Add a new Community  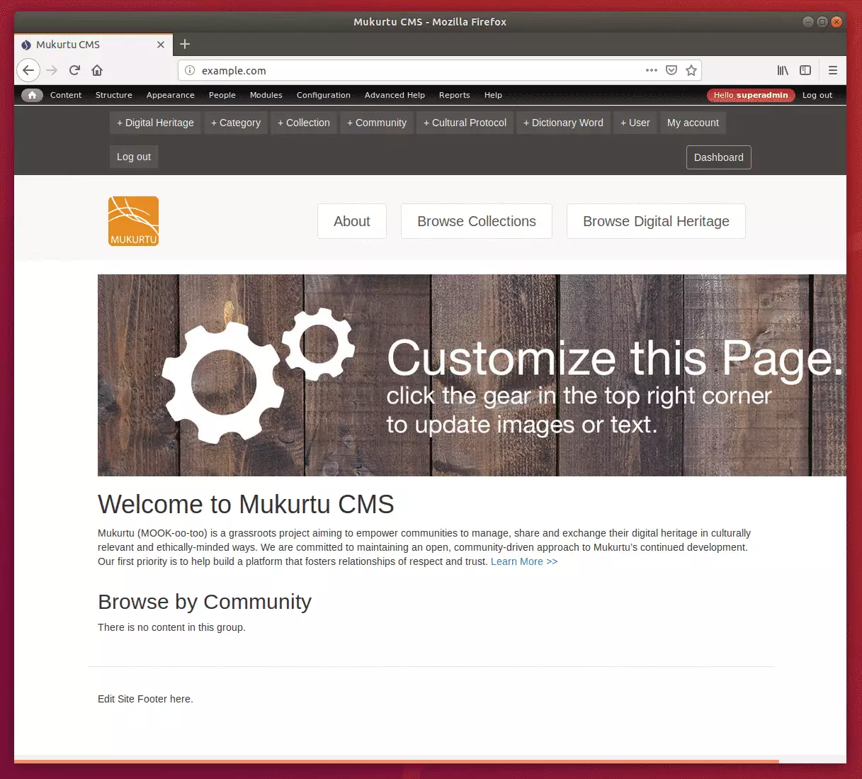coord(377,123)
